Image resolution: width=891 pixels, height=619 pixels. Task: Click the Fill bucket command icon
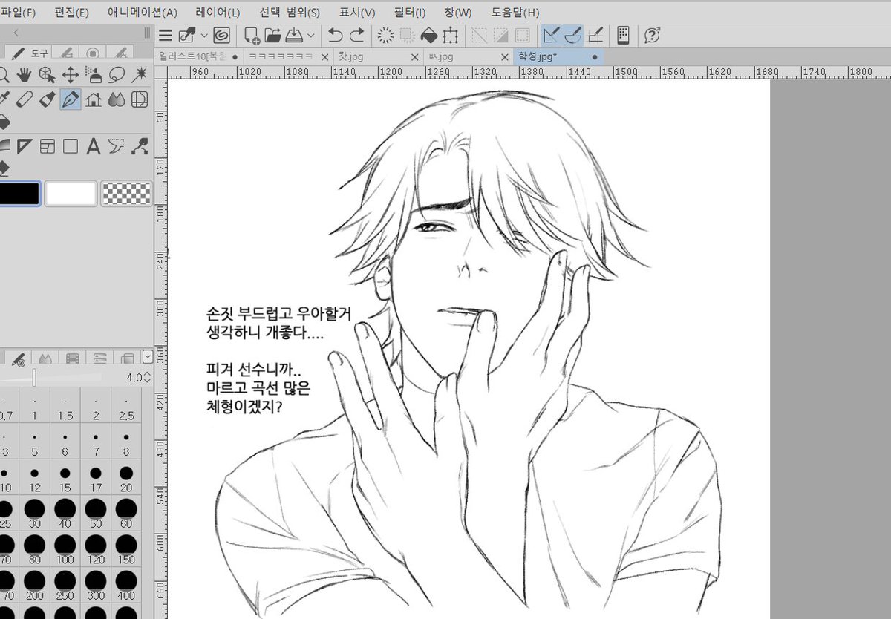[x=428, y=35]
